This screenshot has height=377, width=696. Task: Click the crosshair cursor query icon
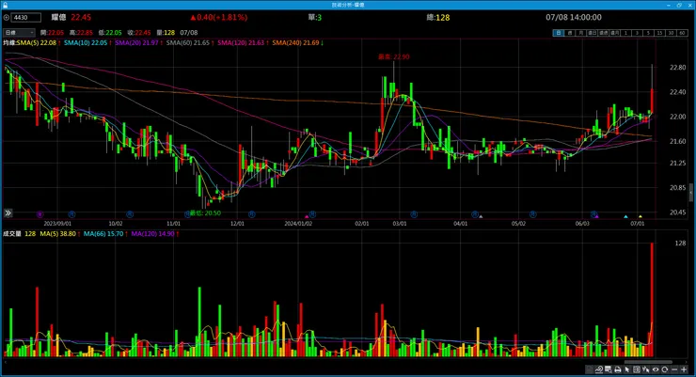(646, 369)
